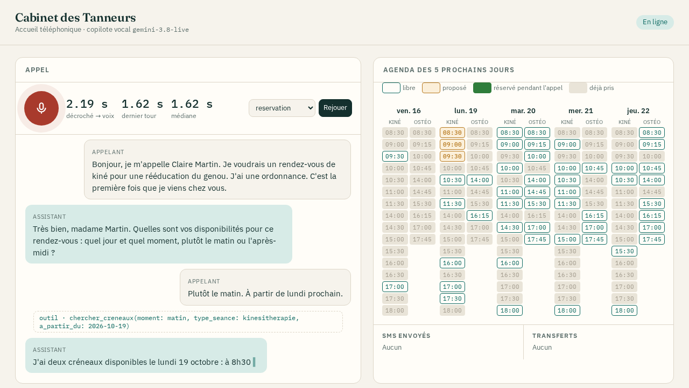Click the SMS envoyés heading

tap(406, 336)
